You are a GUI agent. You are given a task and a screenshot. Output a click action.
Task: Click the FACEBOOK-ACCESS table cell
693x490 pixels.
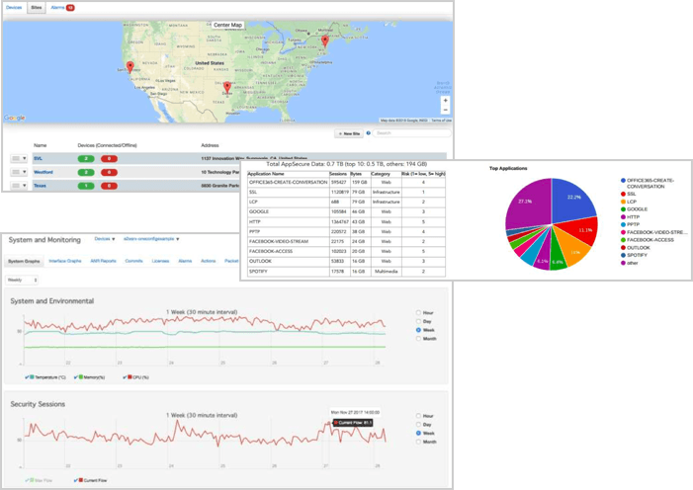point(271,251)
